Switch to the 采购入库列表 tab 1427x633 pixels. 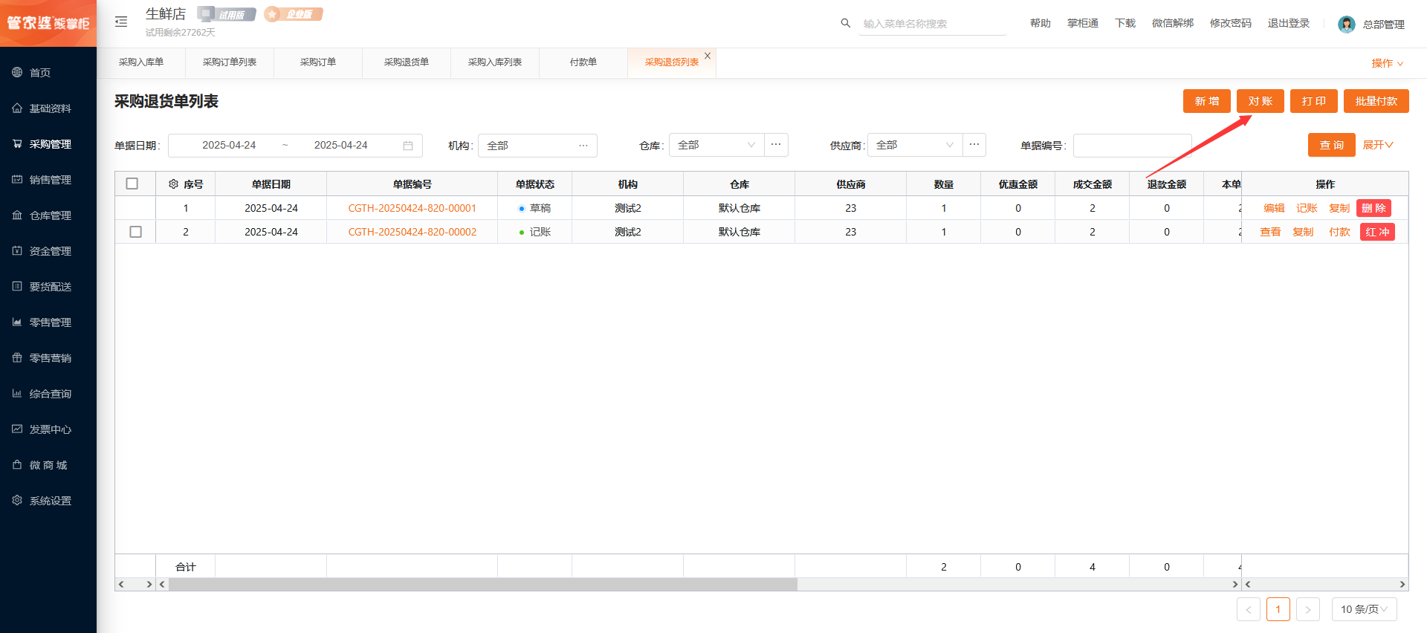pos(495,62)
